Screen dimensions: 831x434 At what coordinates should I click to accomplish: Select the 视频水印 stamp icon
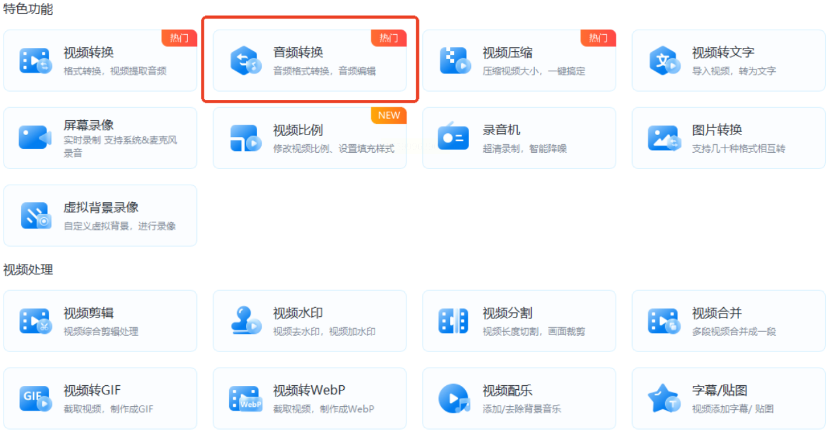pos(245,320)
